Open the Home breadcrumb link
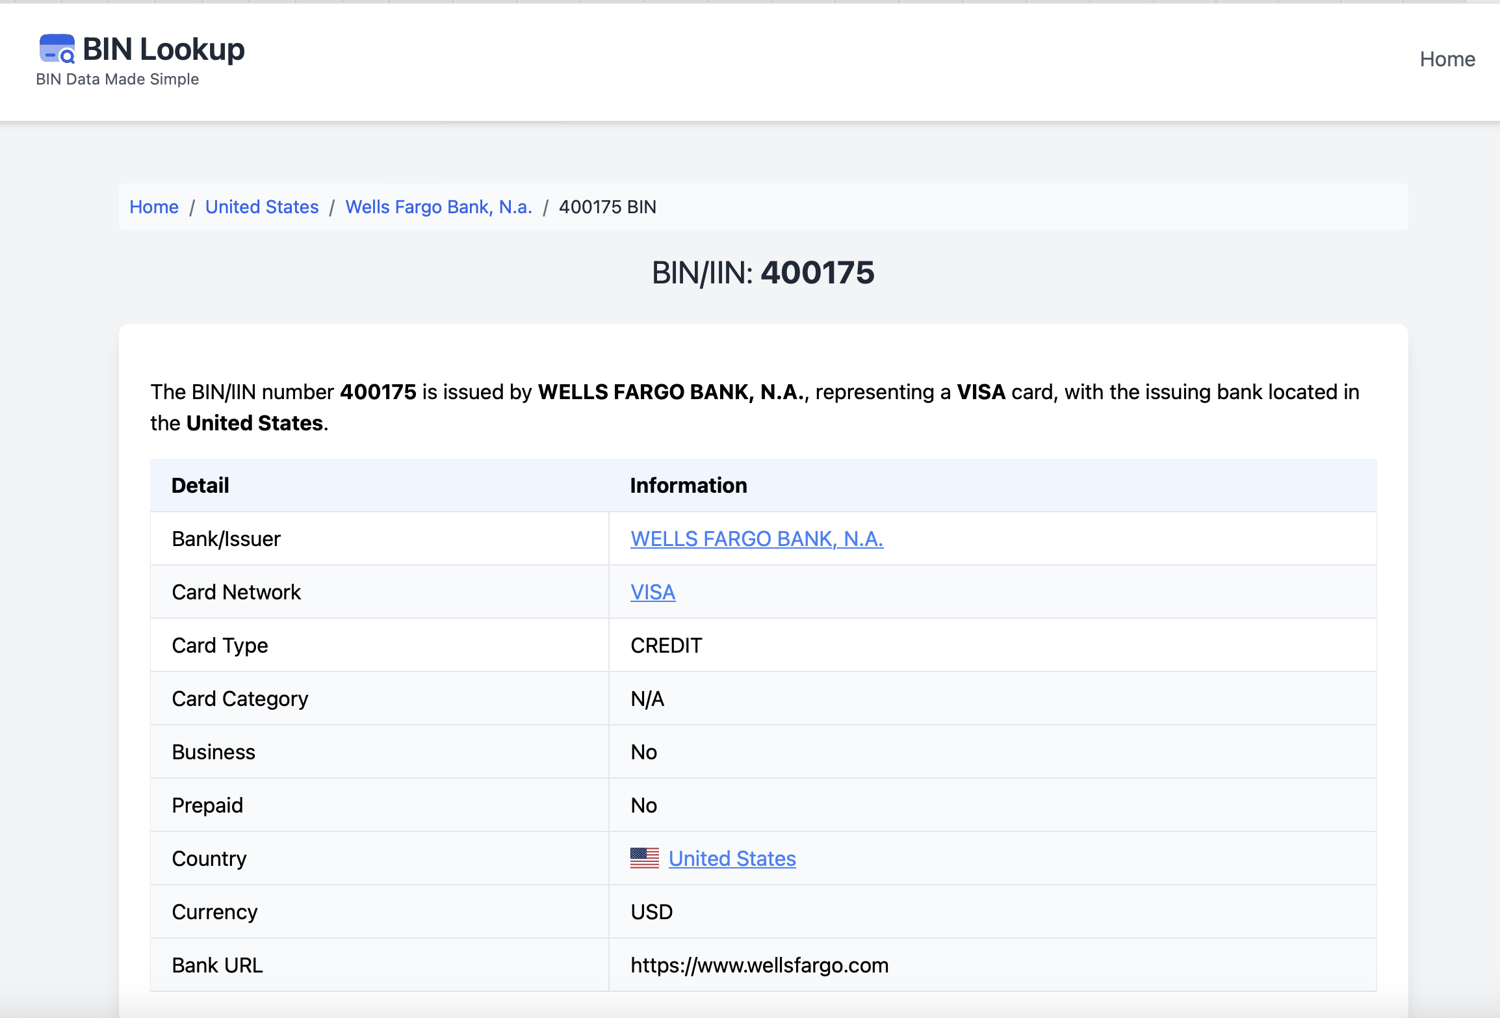The image size is (1500, 1018). (x=154, y=207)
